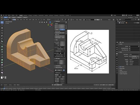Enable Lock to 3D Cursor checkbox
The height and width of the screenshot is (105, 140).
[64, 55]
